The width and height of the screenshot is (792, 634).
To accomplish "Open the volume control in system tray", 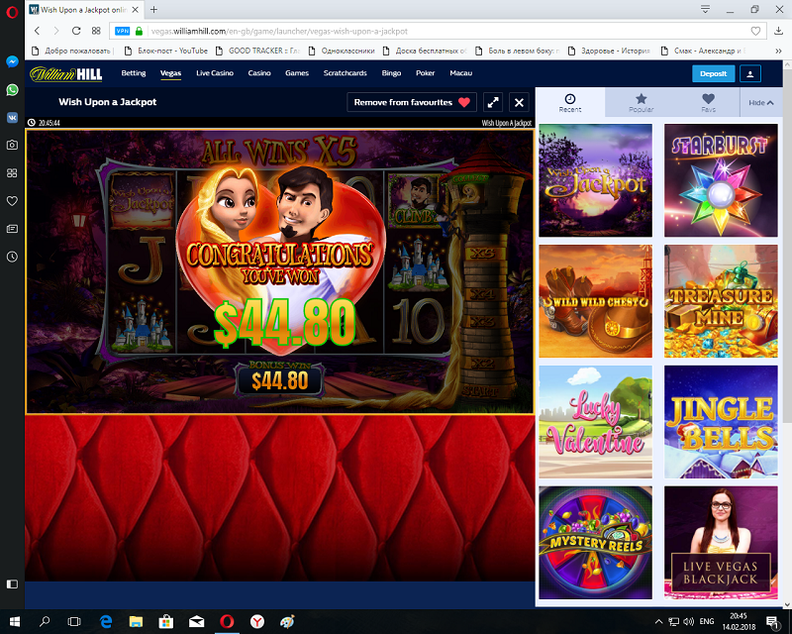I will [688, 621].
